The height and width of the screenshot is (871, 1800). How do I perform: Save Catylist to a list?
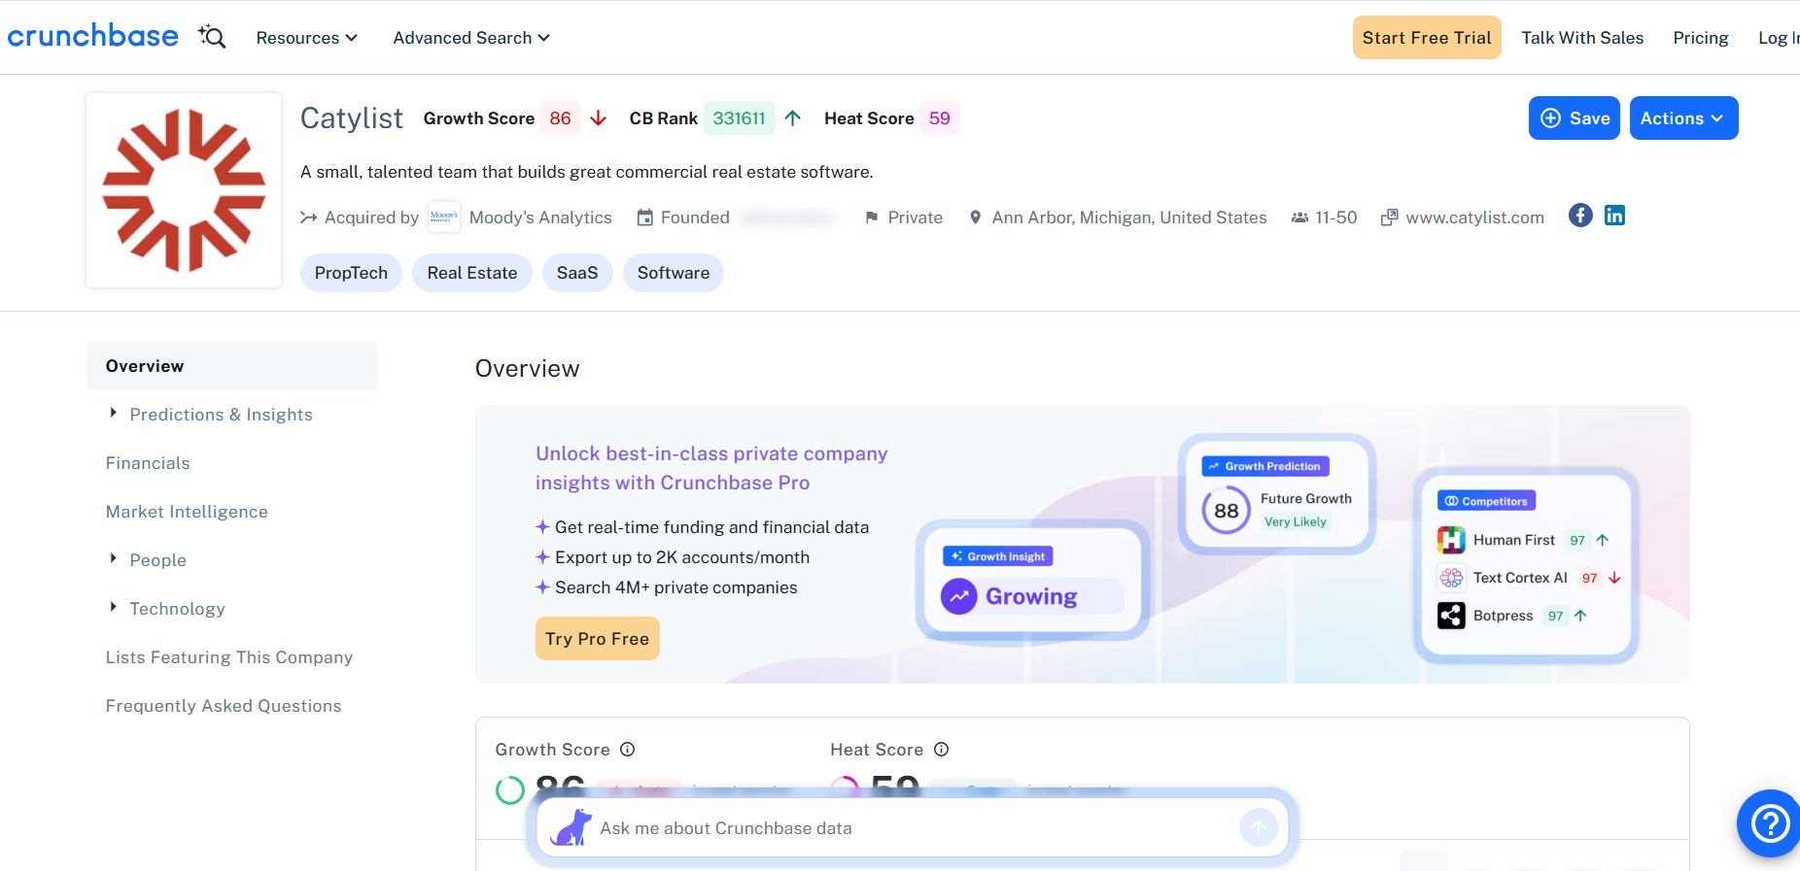(1574, 118)
